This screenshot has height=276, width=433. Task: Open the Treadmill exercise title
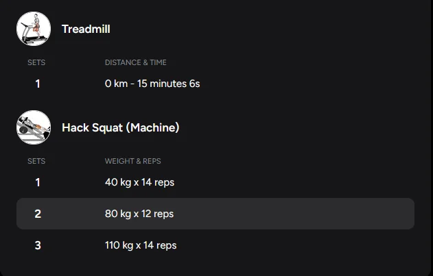pyautogui.click(x=86, y=29)
